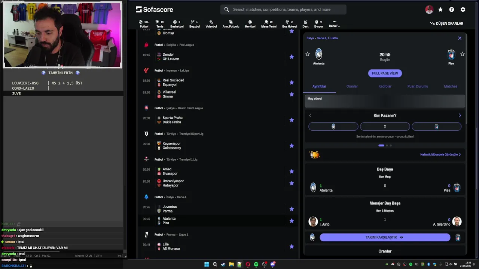479x269 pixels.
Task: Open the Dart sport category
Action: click(x=305, y=24)
